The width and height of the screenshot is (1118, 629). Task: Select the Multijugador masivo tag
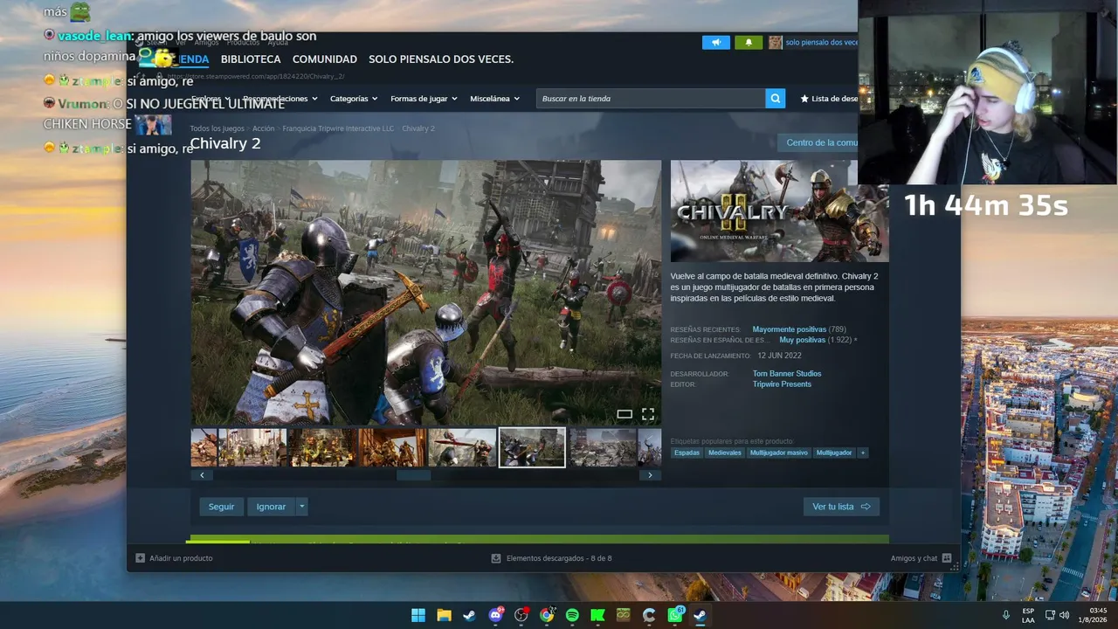779,453
